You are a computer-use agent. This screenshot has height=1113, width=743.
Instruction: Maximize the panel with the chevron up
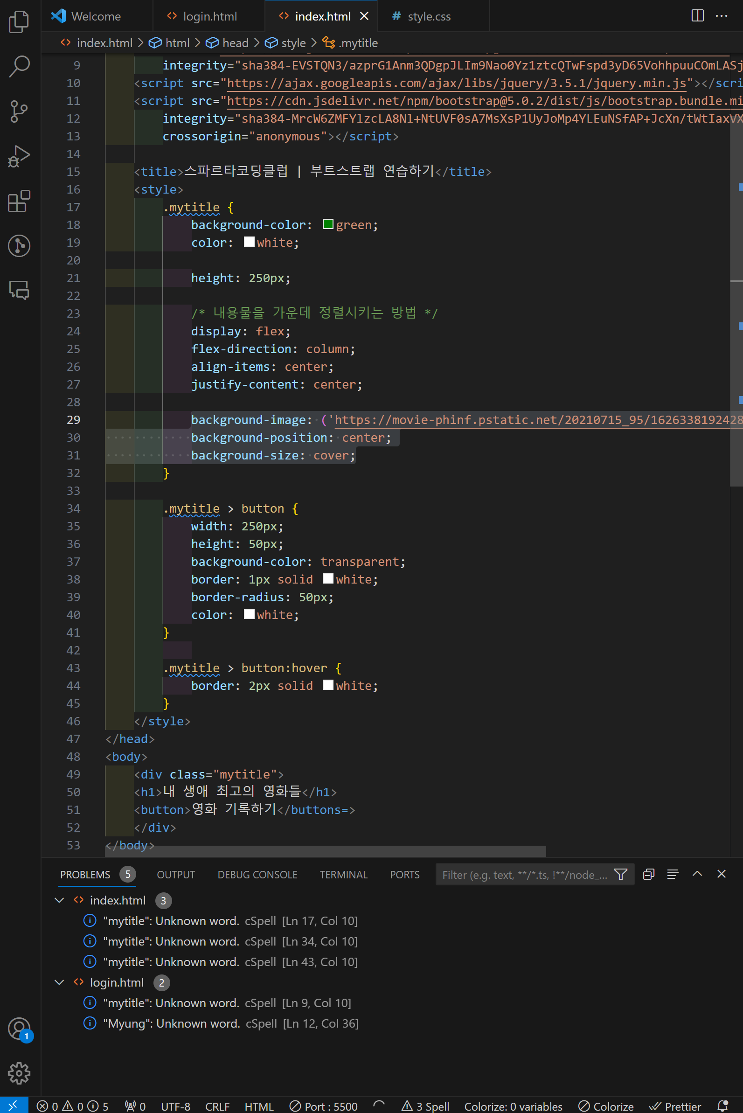pos(697,874)
